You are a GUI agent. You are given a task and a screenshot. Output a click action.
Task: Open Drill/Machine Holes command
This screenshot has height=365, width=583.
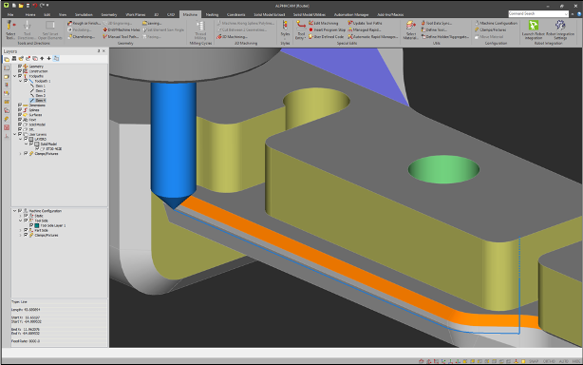click(122, 29)
